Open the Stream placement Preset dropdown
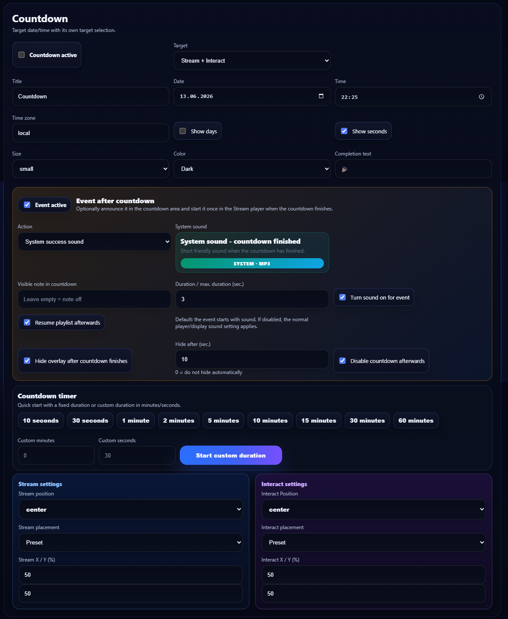 click(x=131, y=542)
